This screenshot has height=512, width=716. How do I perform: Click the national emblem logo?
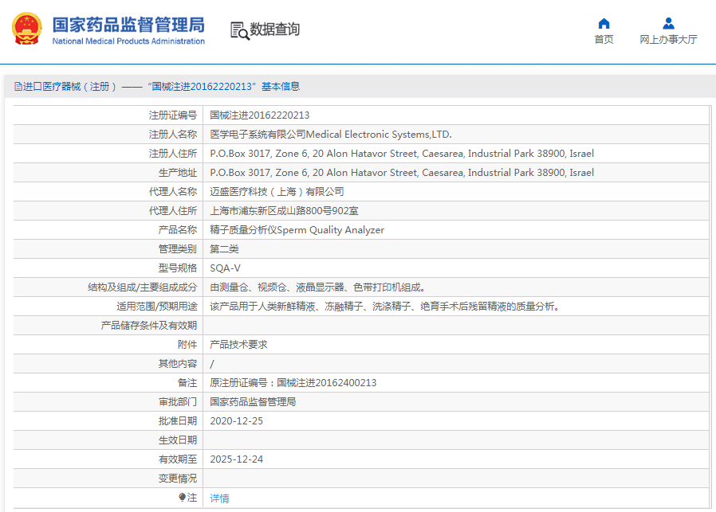point(27,29)
